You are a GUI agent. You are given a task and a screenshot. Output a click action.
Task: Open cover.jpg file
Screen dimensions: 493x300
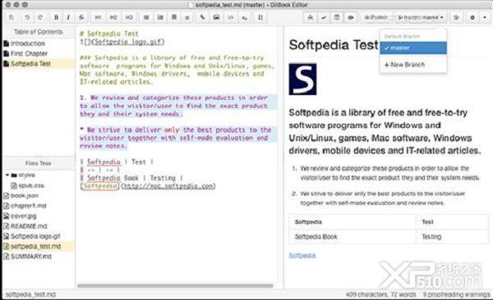coord(23,216)
